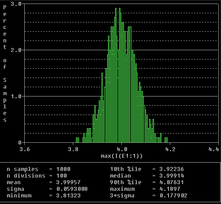221x204 pixels.
Task: Click the x-axis tick label 4.2
Action: tap(170, 149)
